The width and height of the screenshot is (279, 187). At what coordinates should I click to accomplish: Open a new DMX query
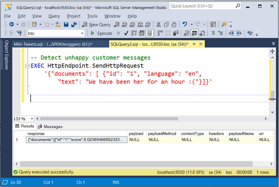click(x=132, y=25)
